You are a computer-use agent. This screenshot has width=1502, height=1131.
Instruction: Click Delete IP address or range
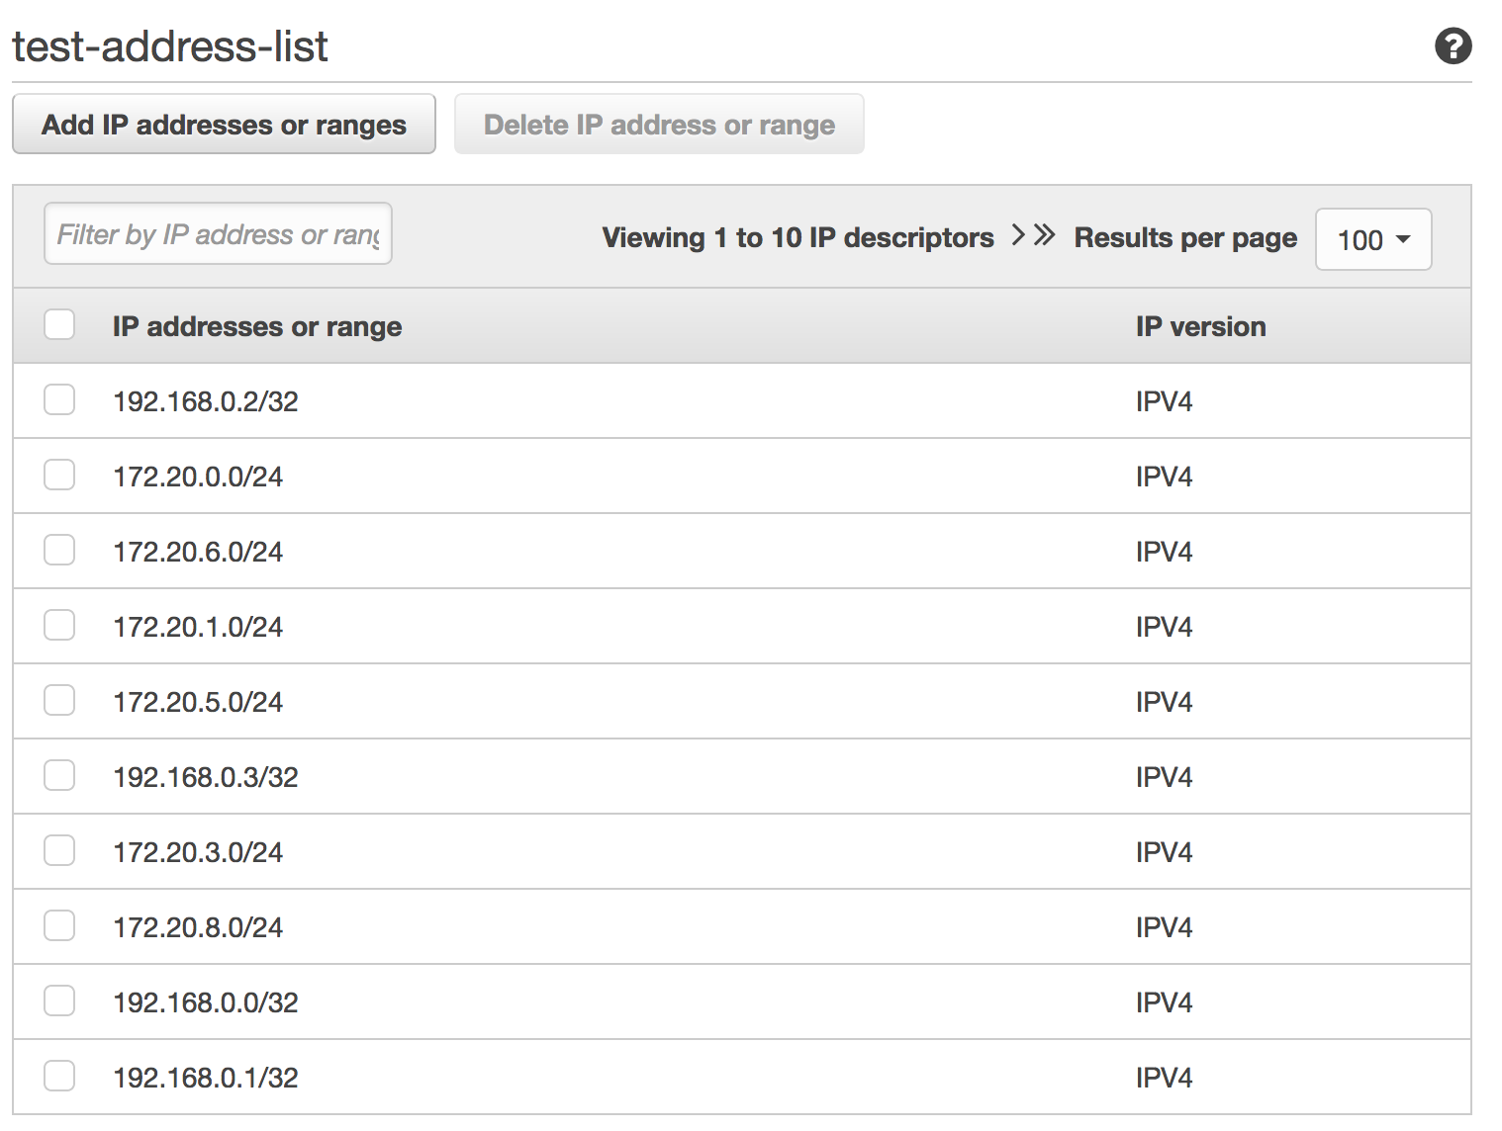659,124
